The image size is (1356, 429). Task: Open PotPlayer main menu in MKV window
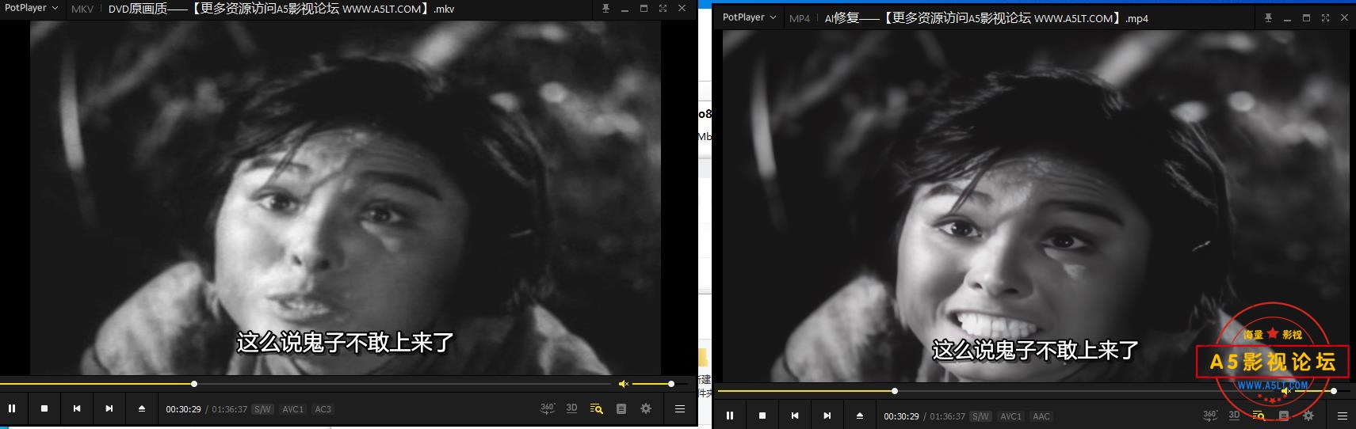[x=31, y=8]
